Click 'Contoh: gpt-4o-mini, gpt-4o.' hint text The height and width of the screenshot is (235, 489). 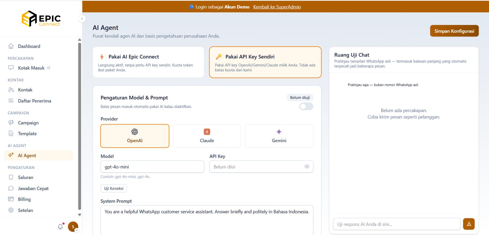pyautogui.click(x=125, y=177)
